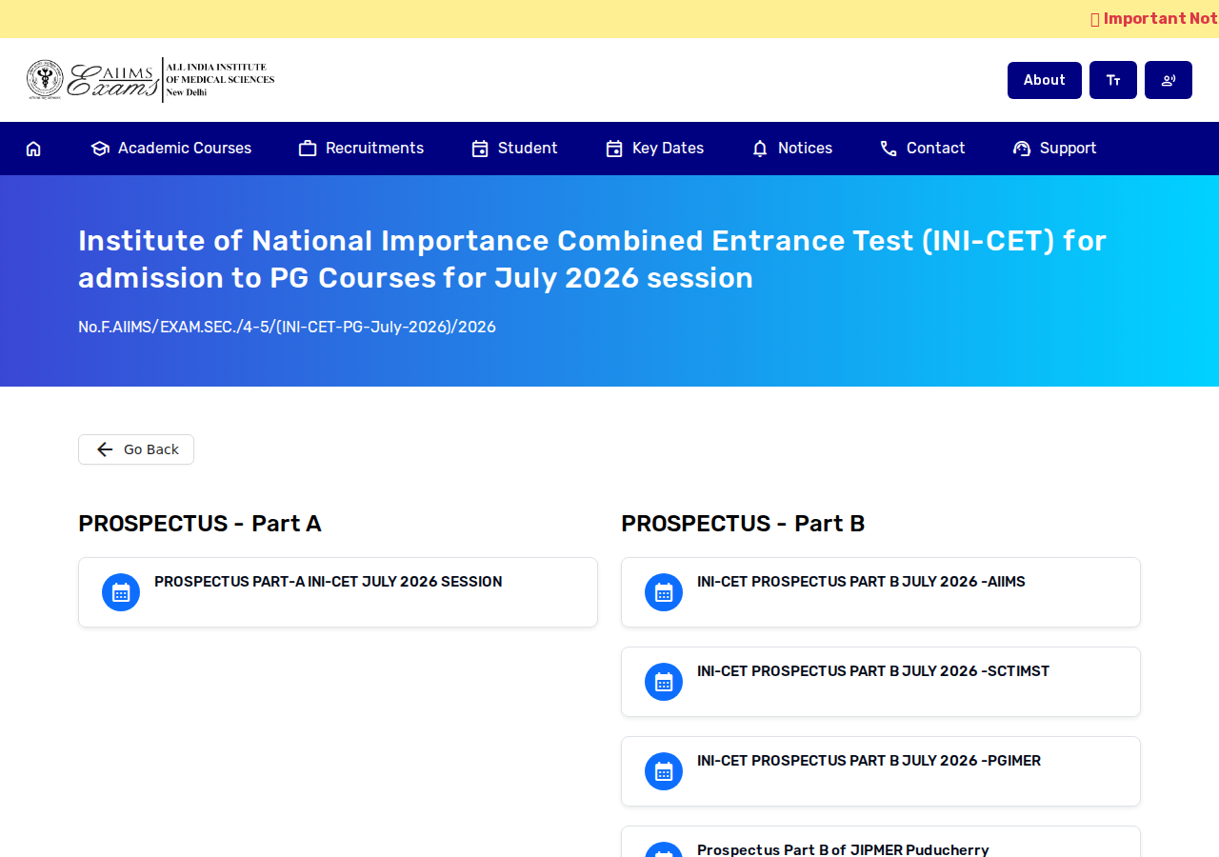Click the notice number No.F.AIIMS/EXAM.SEC. text

(x=287, y=328)
